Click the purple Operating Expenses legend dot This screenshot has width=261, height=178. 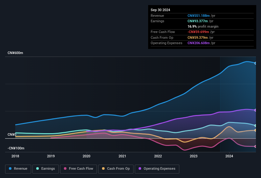tap(140, 169)
